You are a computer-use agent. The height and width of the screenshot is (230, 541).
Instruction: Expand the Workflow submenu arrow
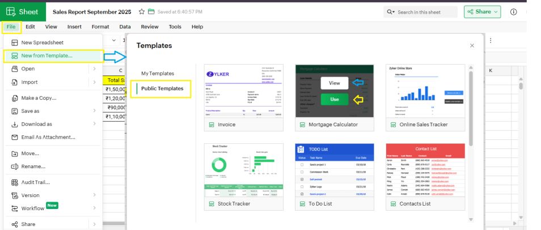pyautogui.click(x=94, y=208)
